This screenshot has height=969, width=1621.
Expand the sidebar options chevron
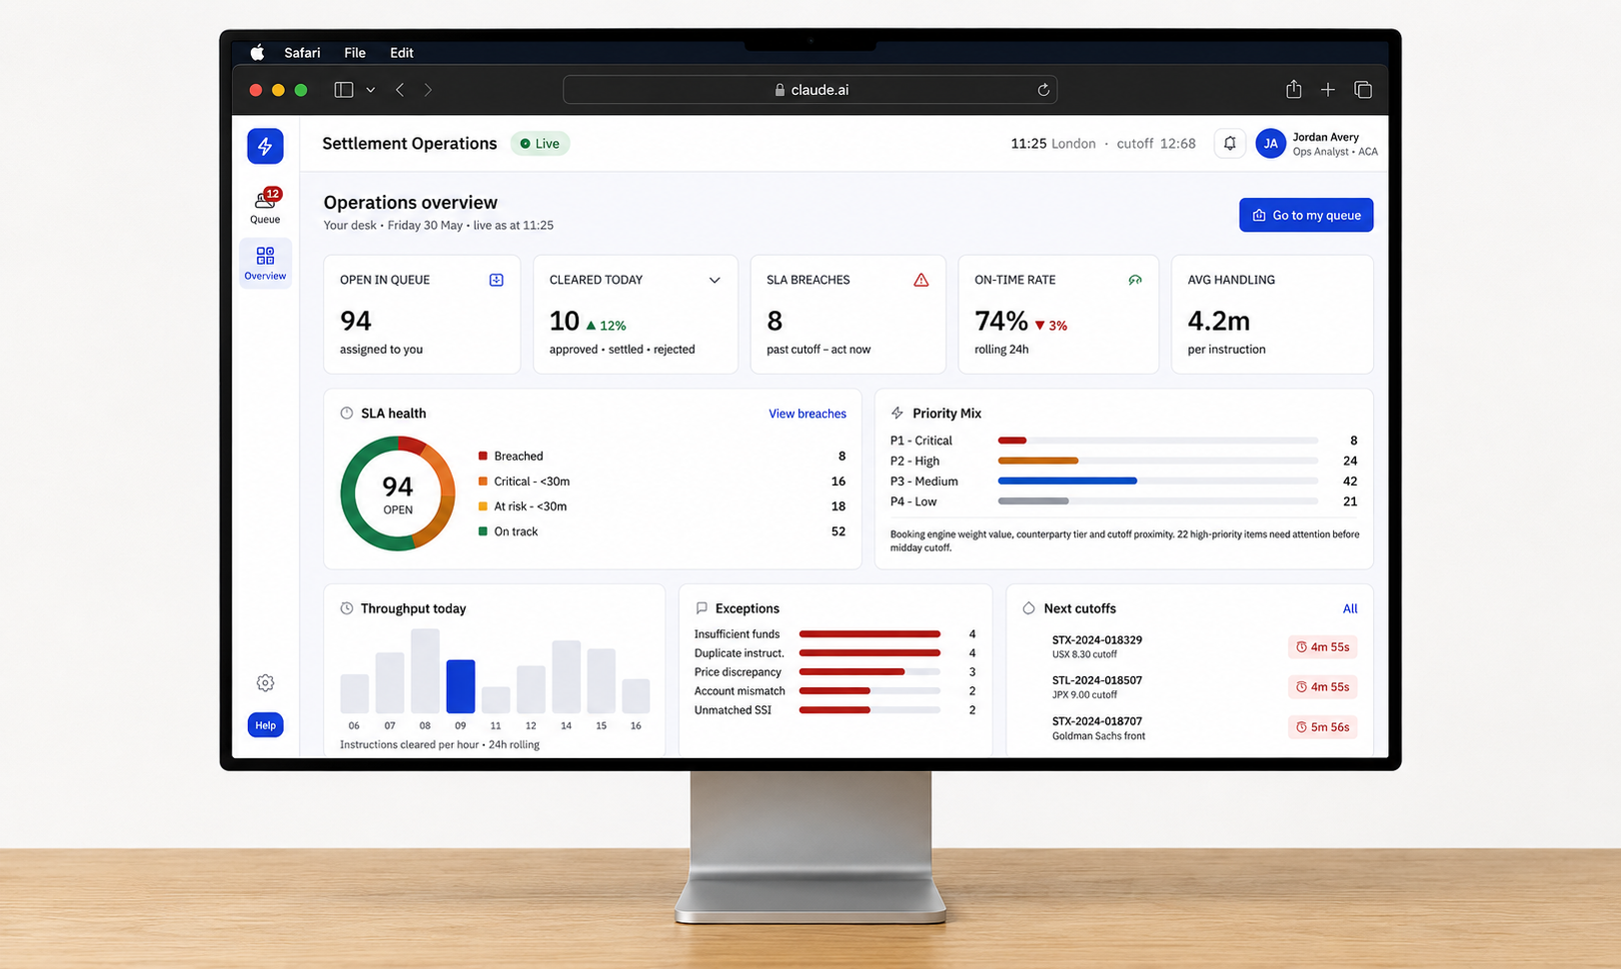click(x=371, y=90)
